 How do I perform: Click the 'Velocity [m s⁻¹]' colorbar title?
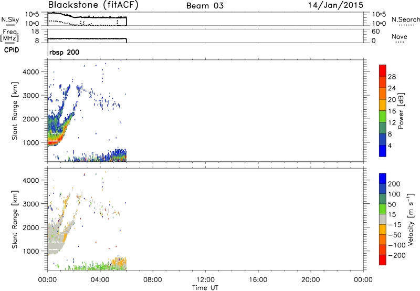pos(411,220)
